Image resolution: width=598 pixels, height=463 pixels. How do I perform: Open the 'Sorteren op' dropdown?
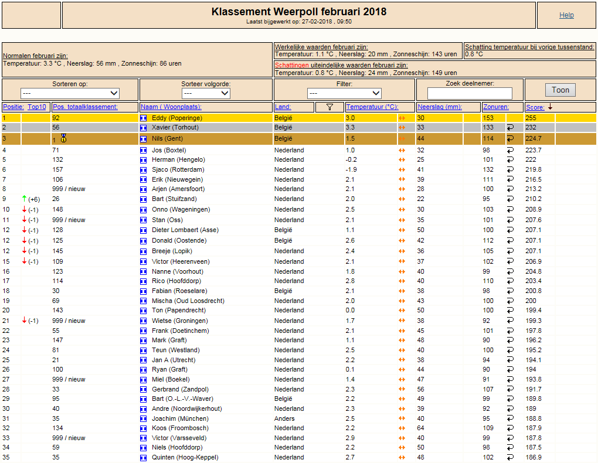[x=70, y=93]
